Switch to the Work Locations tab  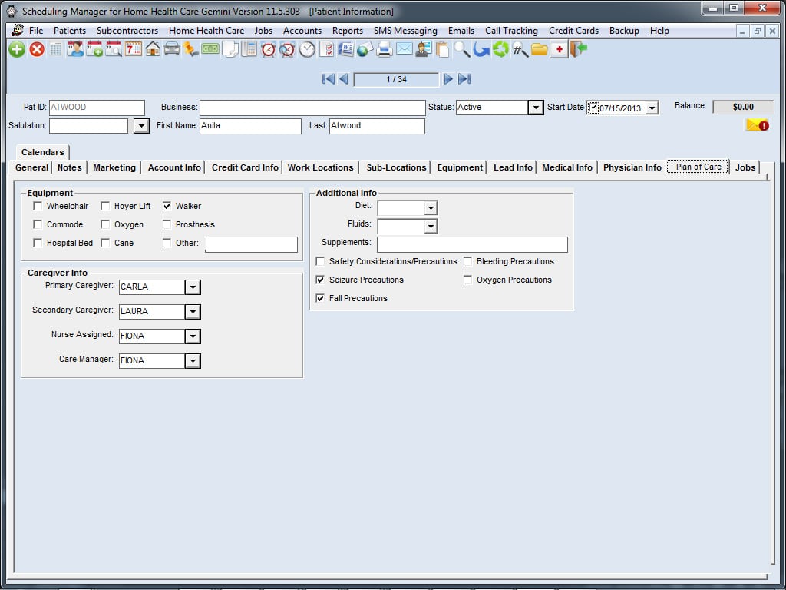(x=320, y=167)
